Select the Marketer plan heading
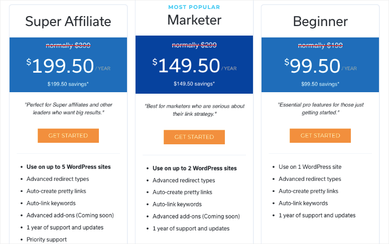This screenshot has width=389, height=244. (x=194, y=20)
